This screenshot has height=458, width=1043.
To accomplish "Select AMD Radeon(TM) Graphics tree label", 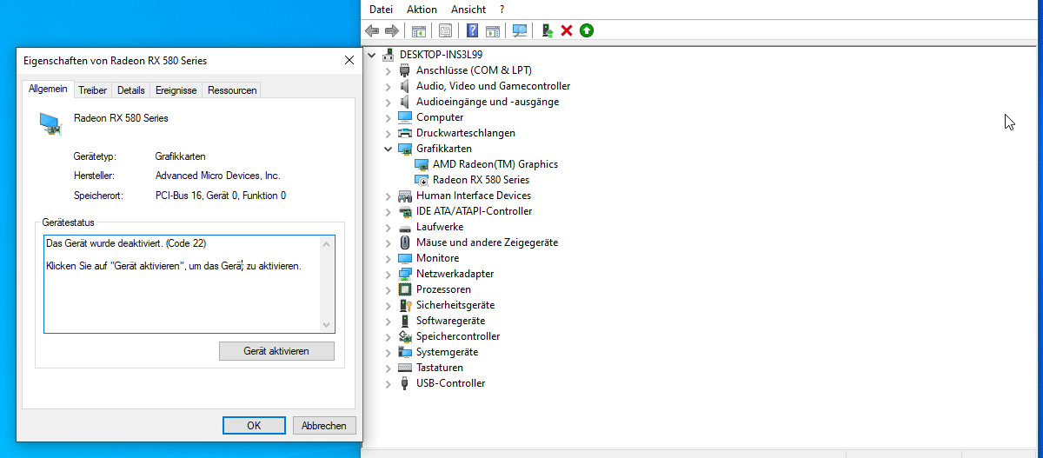I will click(495, 164).
